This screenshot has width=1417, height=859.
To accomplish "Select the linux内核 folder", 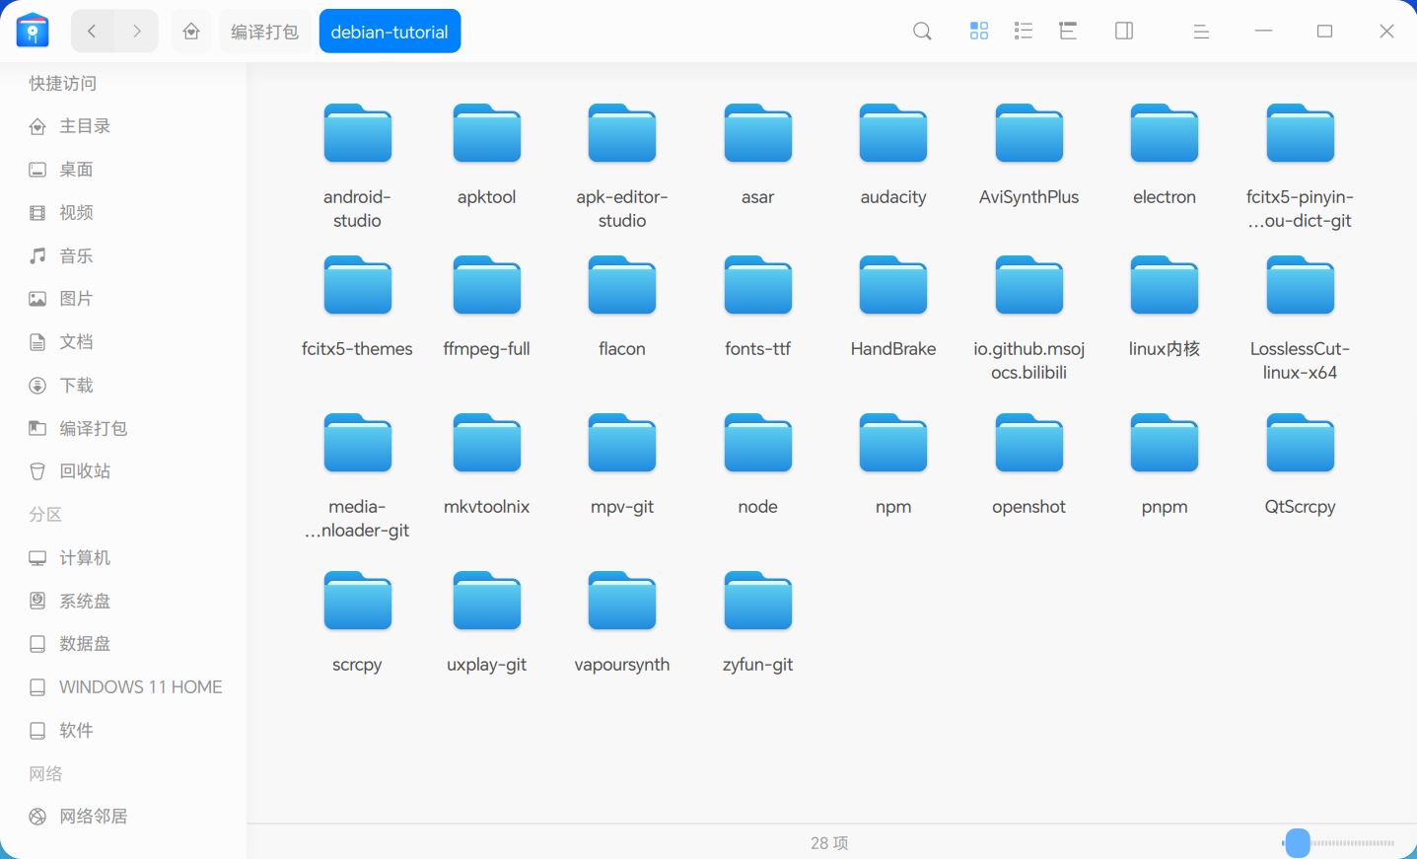I will pyautogui.click(x=1165, y=306).
